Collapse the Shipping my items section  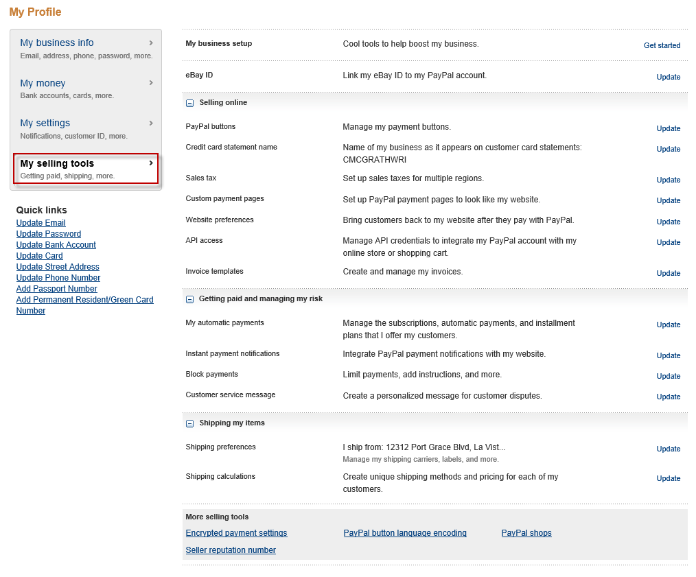(190, 423)
